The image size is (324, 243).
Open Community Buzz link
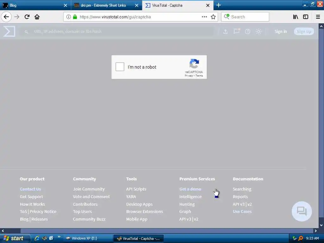[89, 219]
